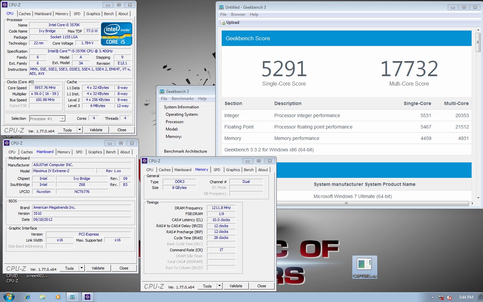483x302 pixels.
Task: Click the Close button in CPU-Z CPU window
Action: point(122,130)
